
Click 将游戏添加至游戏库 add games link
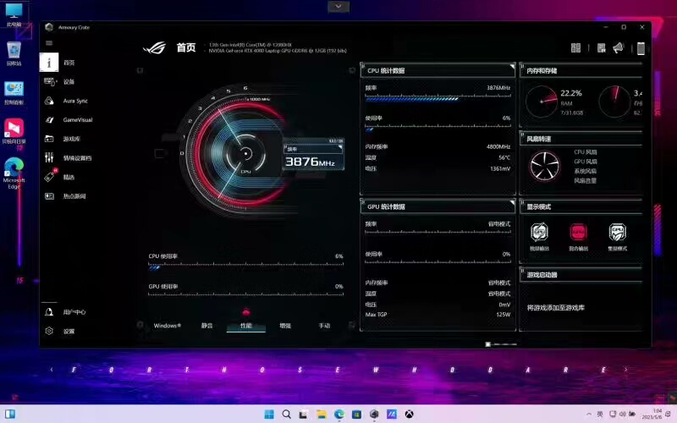coord(556,308)
